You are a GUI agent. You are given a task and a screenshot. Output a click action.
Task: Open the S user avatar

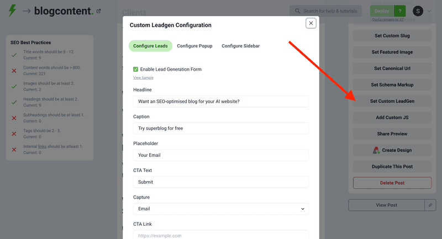[x=418, y=11]
